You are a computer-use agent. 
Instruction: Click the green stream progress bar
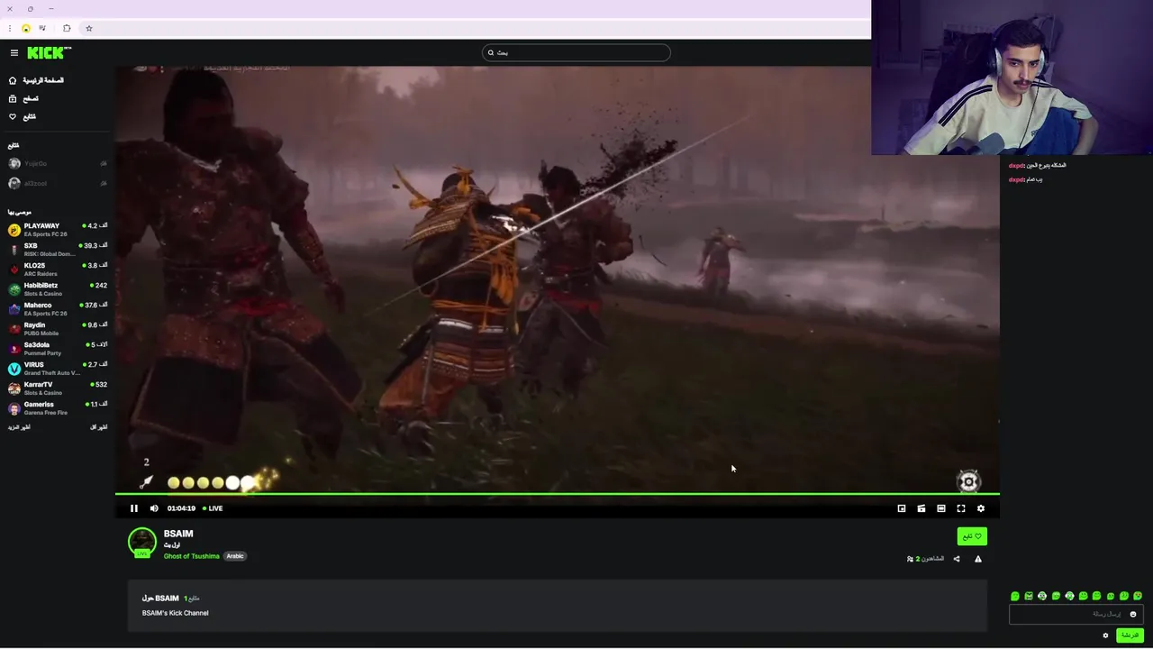coord(558,494)
